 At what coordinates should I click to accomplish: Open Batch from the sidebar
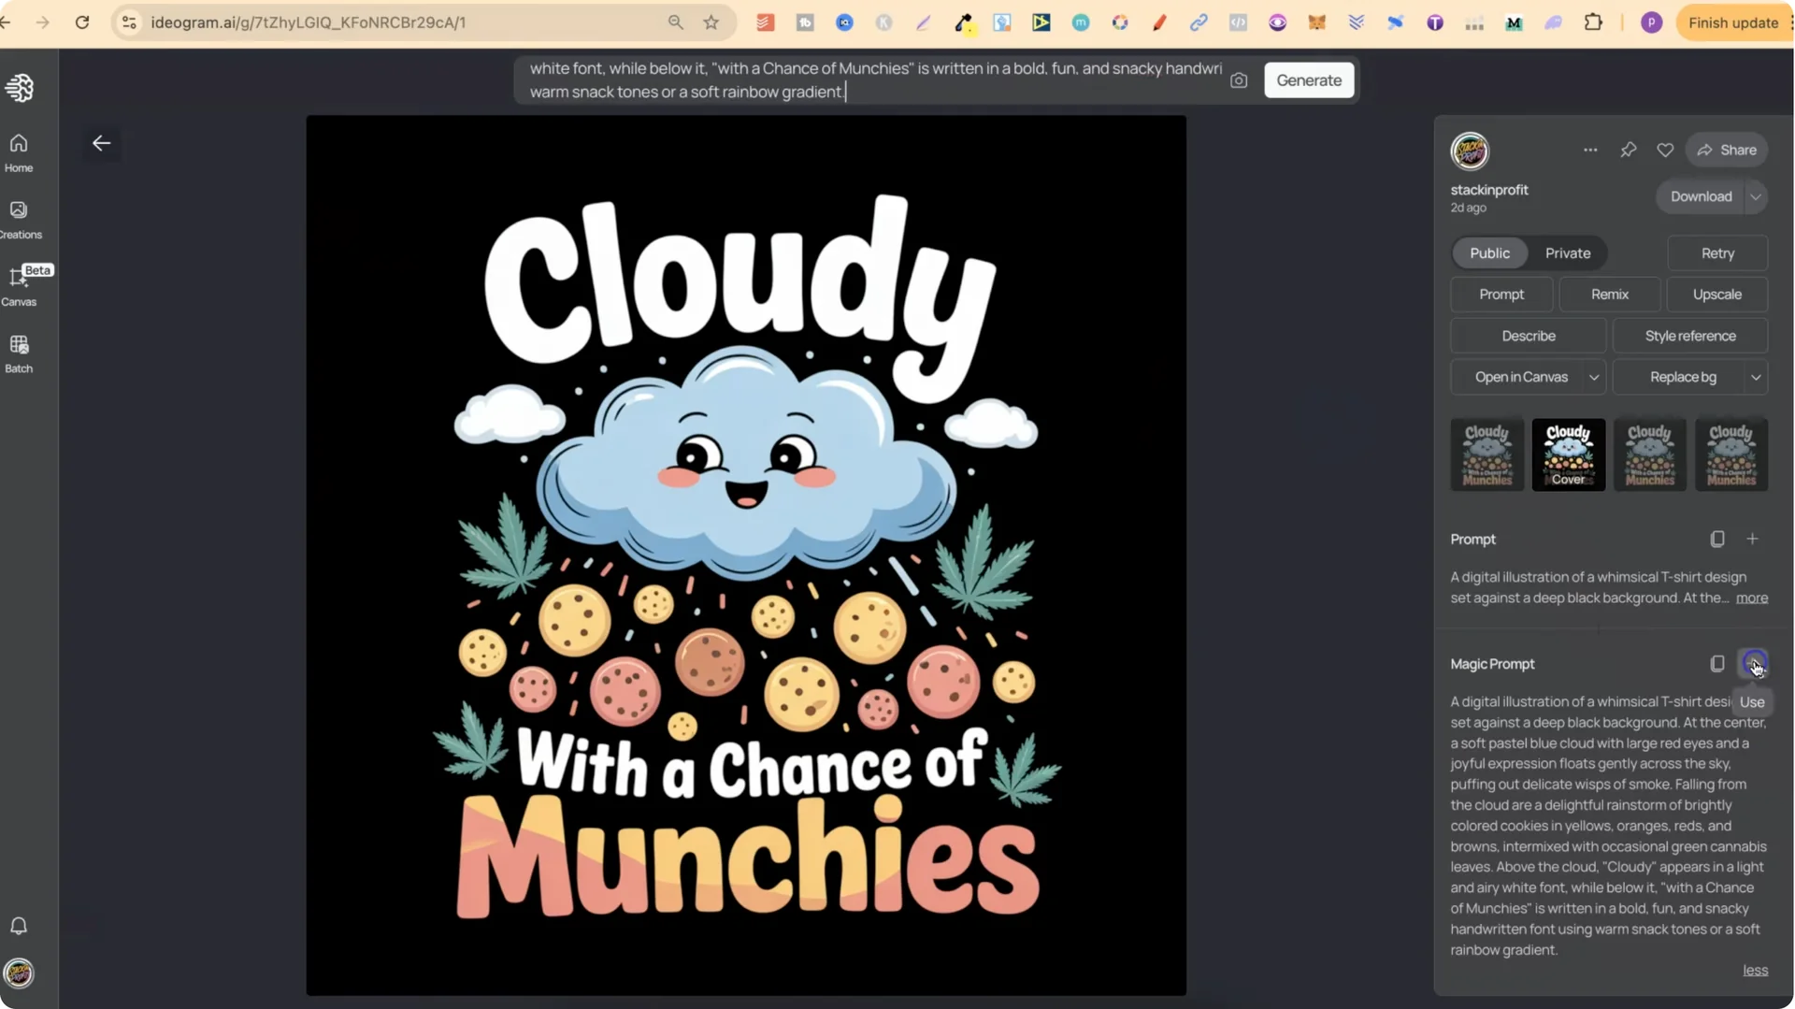18,352
